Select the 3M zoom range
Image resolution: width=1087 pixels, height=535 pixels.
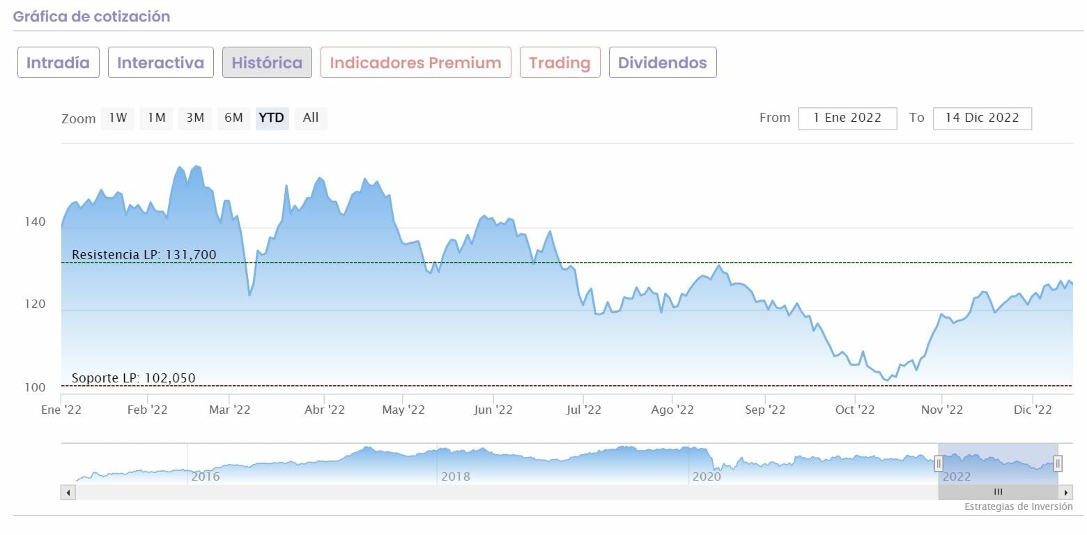[x=195, y=118]
